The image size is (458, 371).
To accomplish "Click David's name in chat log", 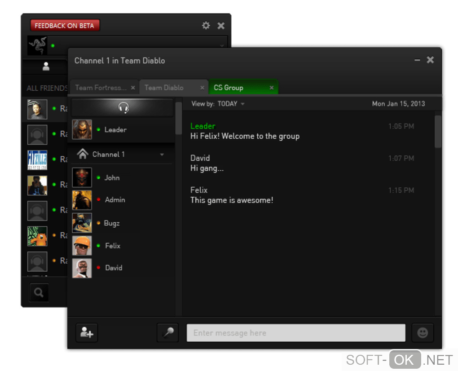I will (200, 158).
